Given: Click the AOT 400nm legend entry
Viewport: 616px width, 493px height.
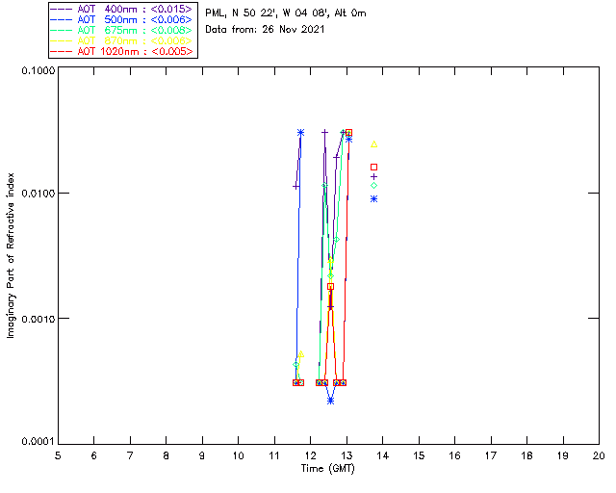Looking at the screenshot, I should pos(122,9).
